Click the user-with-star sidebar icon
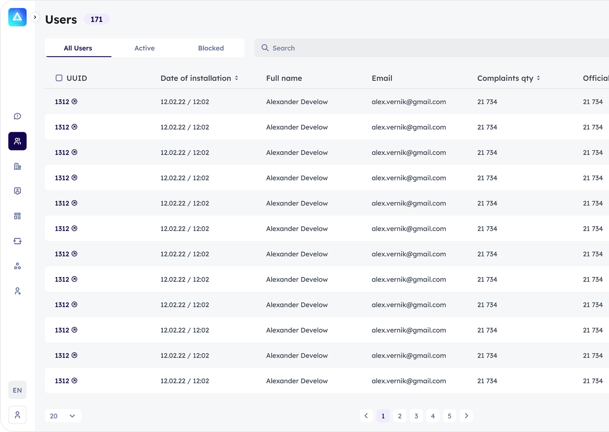 tap(17, 291)
